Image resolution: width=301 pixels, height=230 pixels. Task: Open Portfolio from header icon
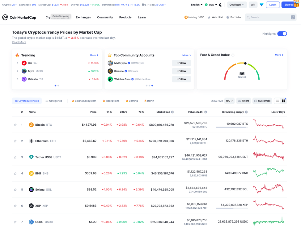[234, 17]
